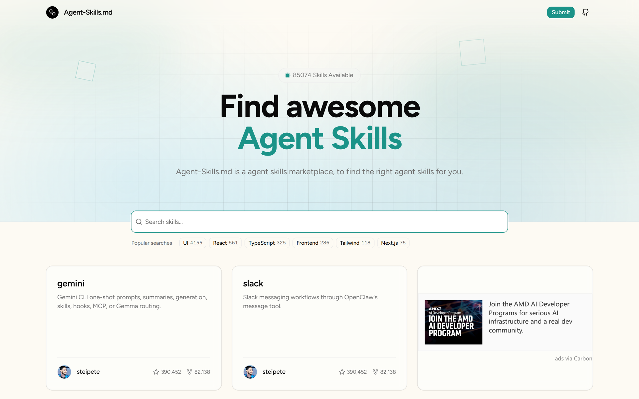
Task: Click the 85074 Skills Available badge
Action: pos(319,75)
